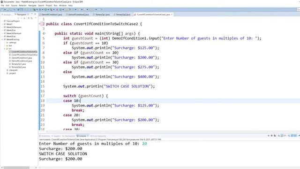
Task: Select DemoIfCondition1.java in Navigator tree
Action: point(22,58)
